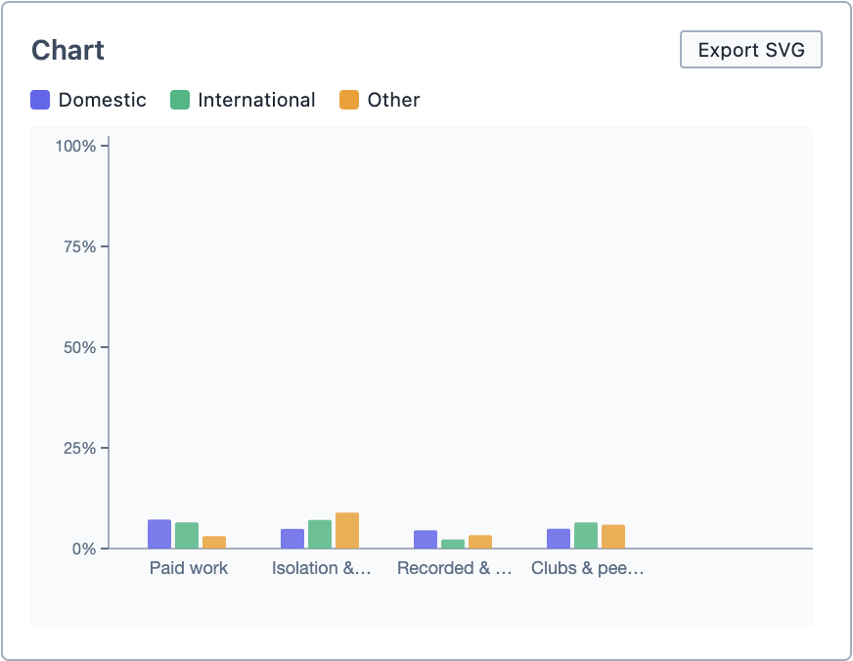This screenshot has height=661, width=853.
Task: Click the truncated Isolation &… axis label
Action: pos(322,568)
